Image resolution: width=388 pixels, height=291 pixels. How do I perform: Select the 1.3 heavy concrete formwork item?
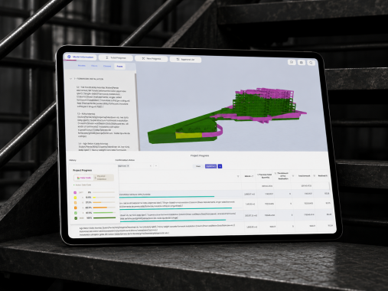pos(104,147)
